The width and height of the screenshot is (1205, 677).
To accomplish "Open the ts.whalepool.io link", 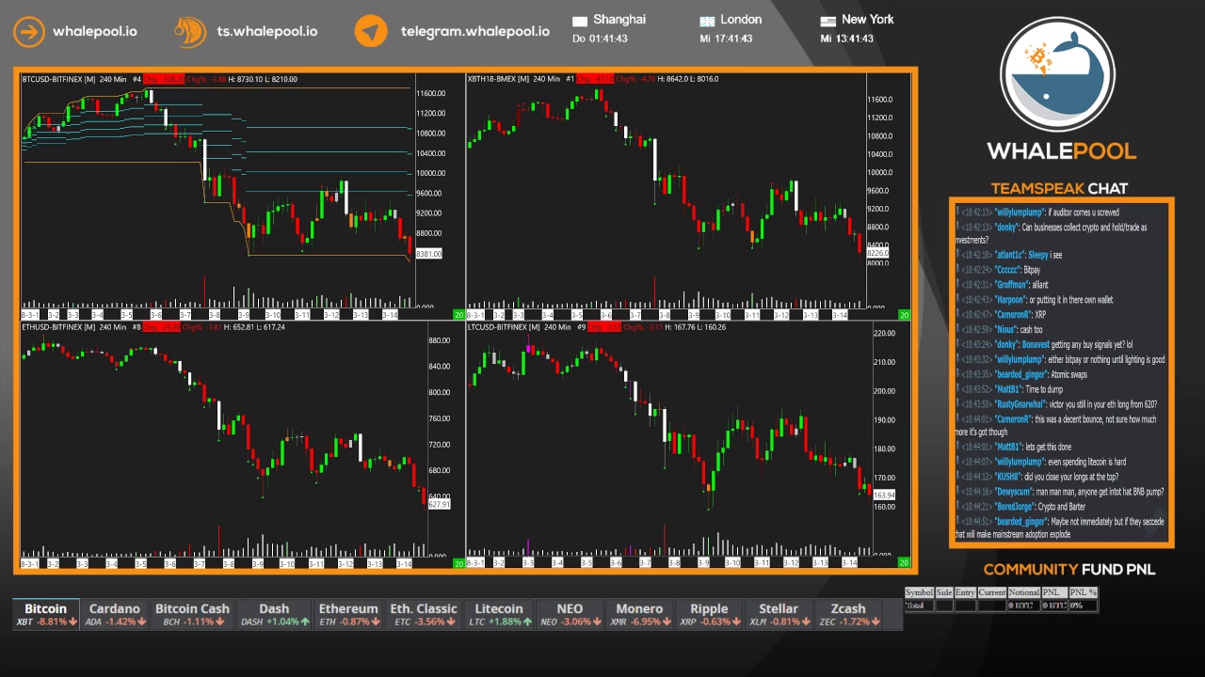I will point(267,31).
